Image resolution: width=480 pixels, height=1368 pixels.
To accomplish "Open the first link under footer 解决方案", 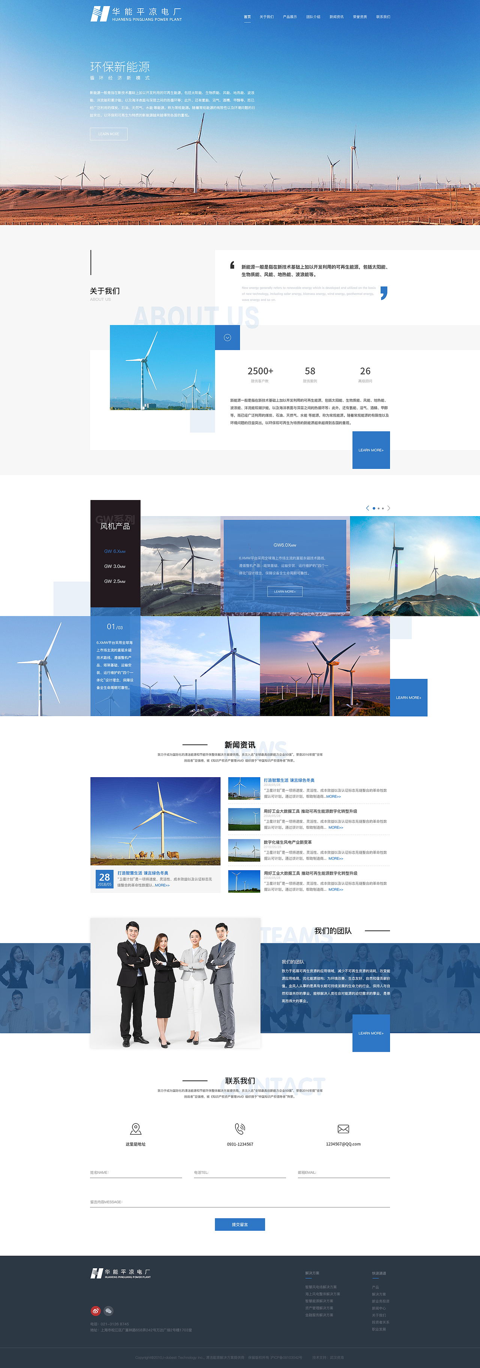I will pyautogui.click(x=321, y=1287).
